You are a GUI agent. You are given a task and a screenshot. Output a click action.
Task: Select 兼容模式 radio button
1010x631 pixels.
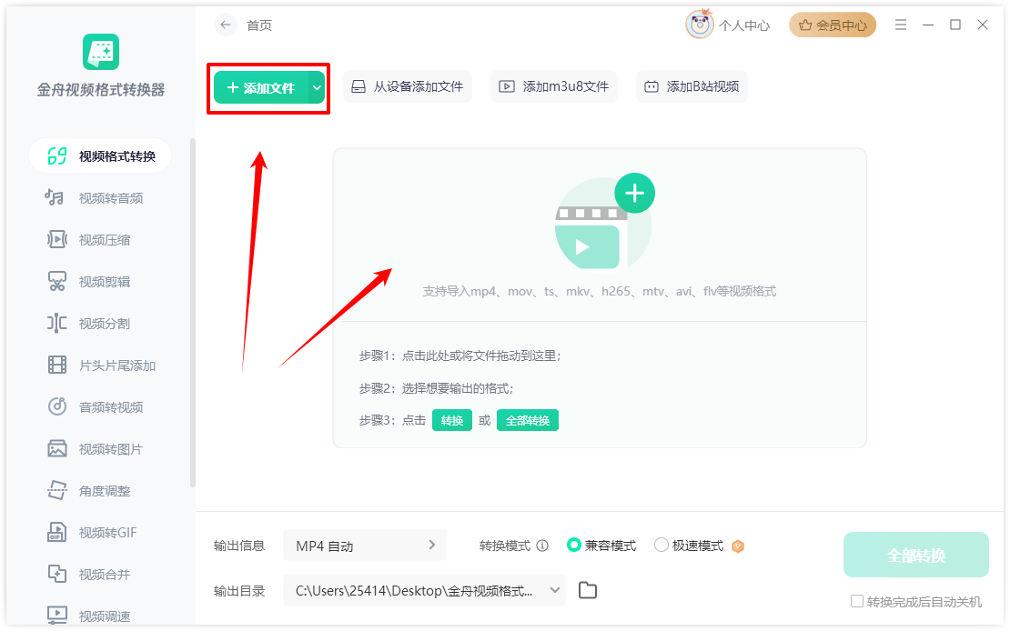point(573,546)
